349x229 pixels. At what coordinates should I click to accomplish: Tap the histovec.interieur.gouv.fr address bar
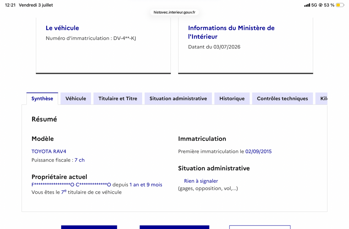[x=174, y=12]
